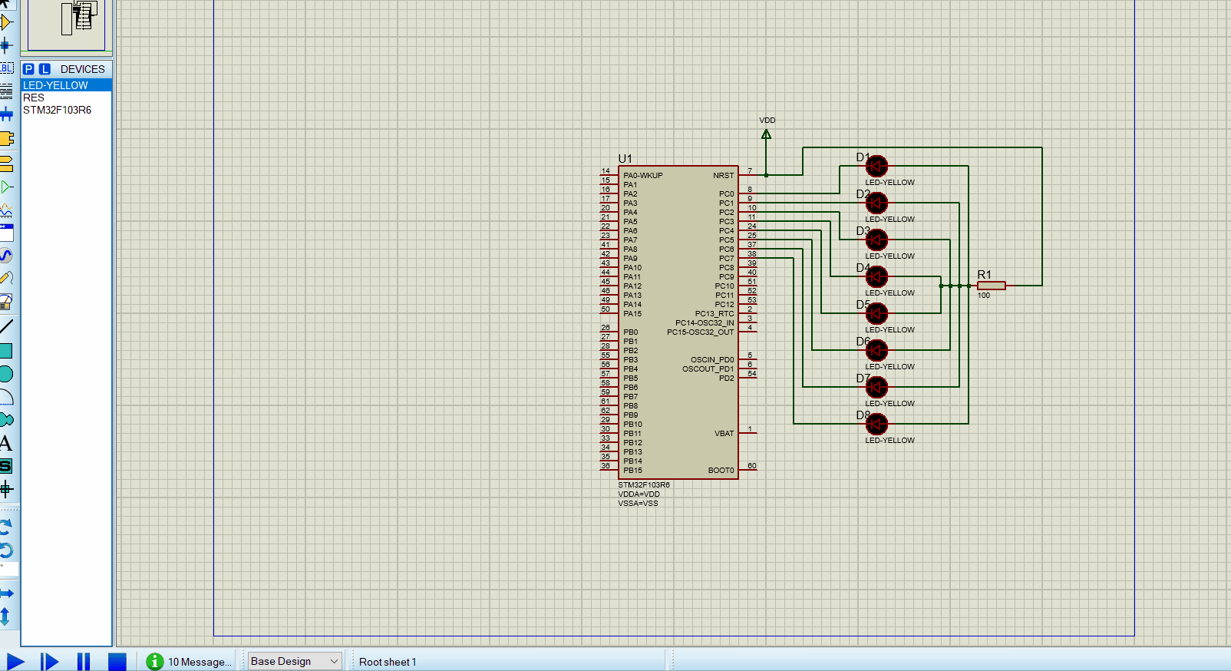Click the BOOT0 pin label on U1
The height and width of the screenshot is (671, 1231).
click(721, 471)
